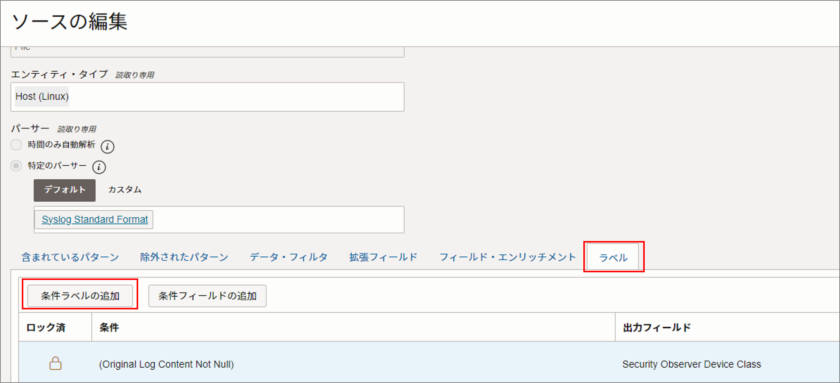Open 除外されたパターン tab

(184, 257)
